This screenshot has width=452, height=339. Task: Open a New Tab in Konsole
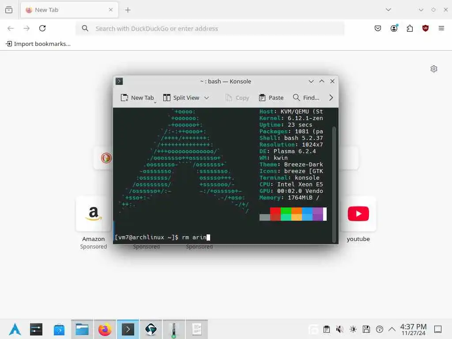coord(137,98)
